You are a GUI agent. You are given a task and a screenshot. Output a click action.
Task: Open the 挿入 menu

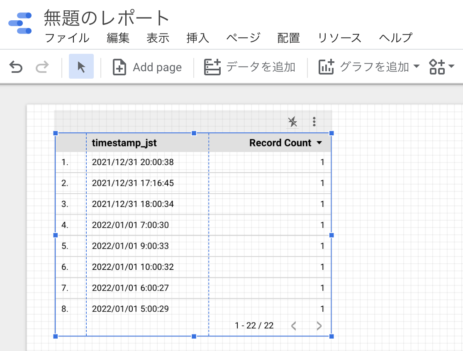[198, 38]
